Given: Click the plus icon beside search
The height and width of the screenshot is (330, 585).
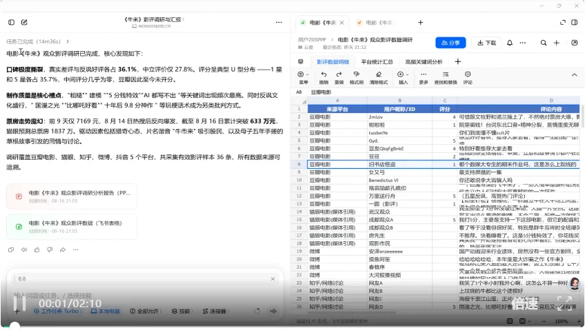Looking at the screenshot, I should (556, 43).
